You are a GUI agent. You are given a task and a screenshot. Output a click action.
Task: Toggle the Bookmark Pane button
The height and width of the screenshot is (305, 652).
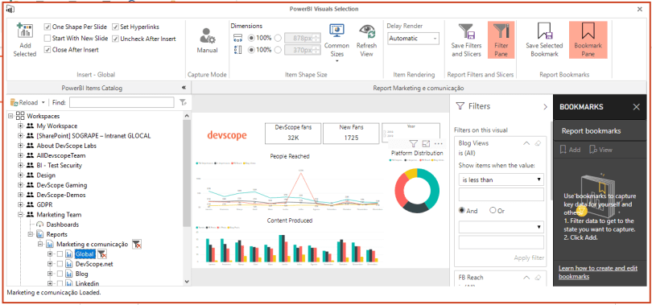click(588, 40)
